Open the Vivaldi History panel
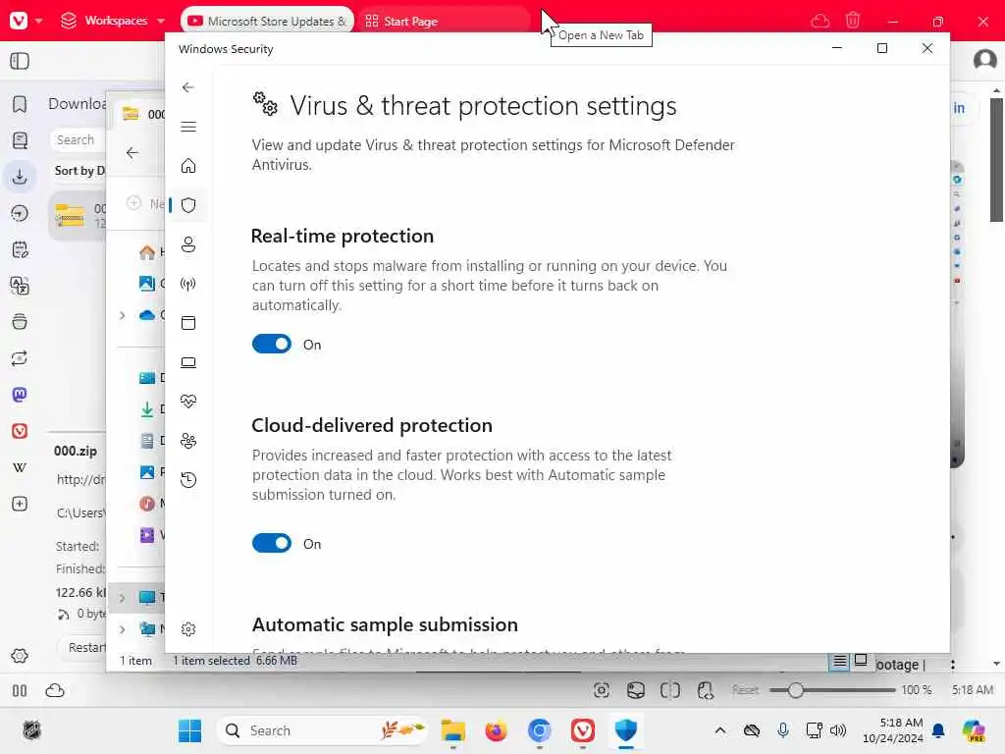This screenshot has height=754, width=1005. coord(20,213)
